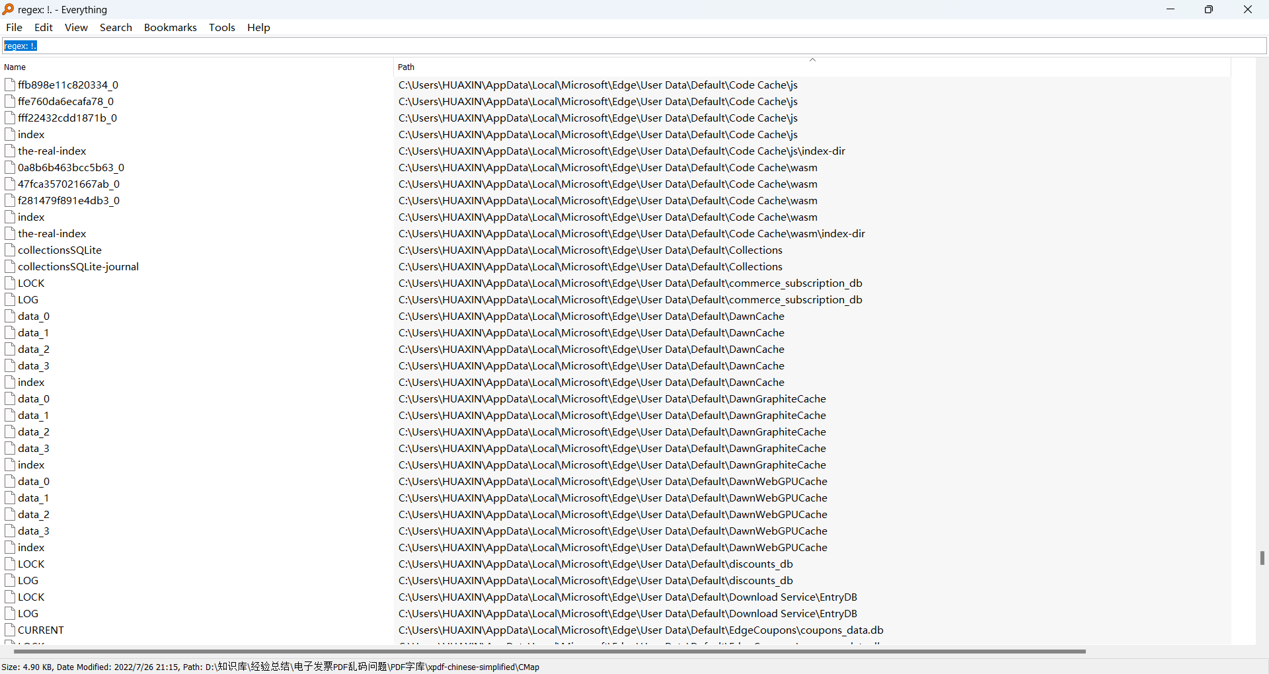The width and height of the screenshot is (1269, 674).
Task: Open the View menu
Action: pyautogui.click(x=76, y=27)
